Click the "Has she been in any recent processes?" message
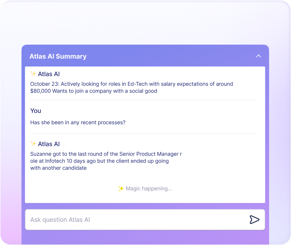This screenshot has width=291, height=245. (78, 123)
